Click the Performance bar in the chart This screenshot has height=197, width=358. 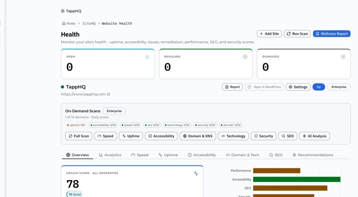click(x=277, y=171)
